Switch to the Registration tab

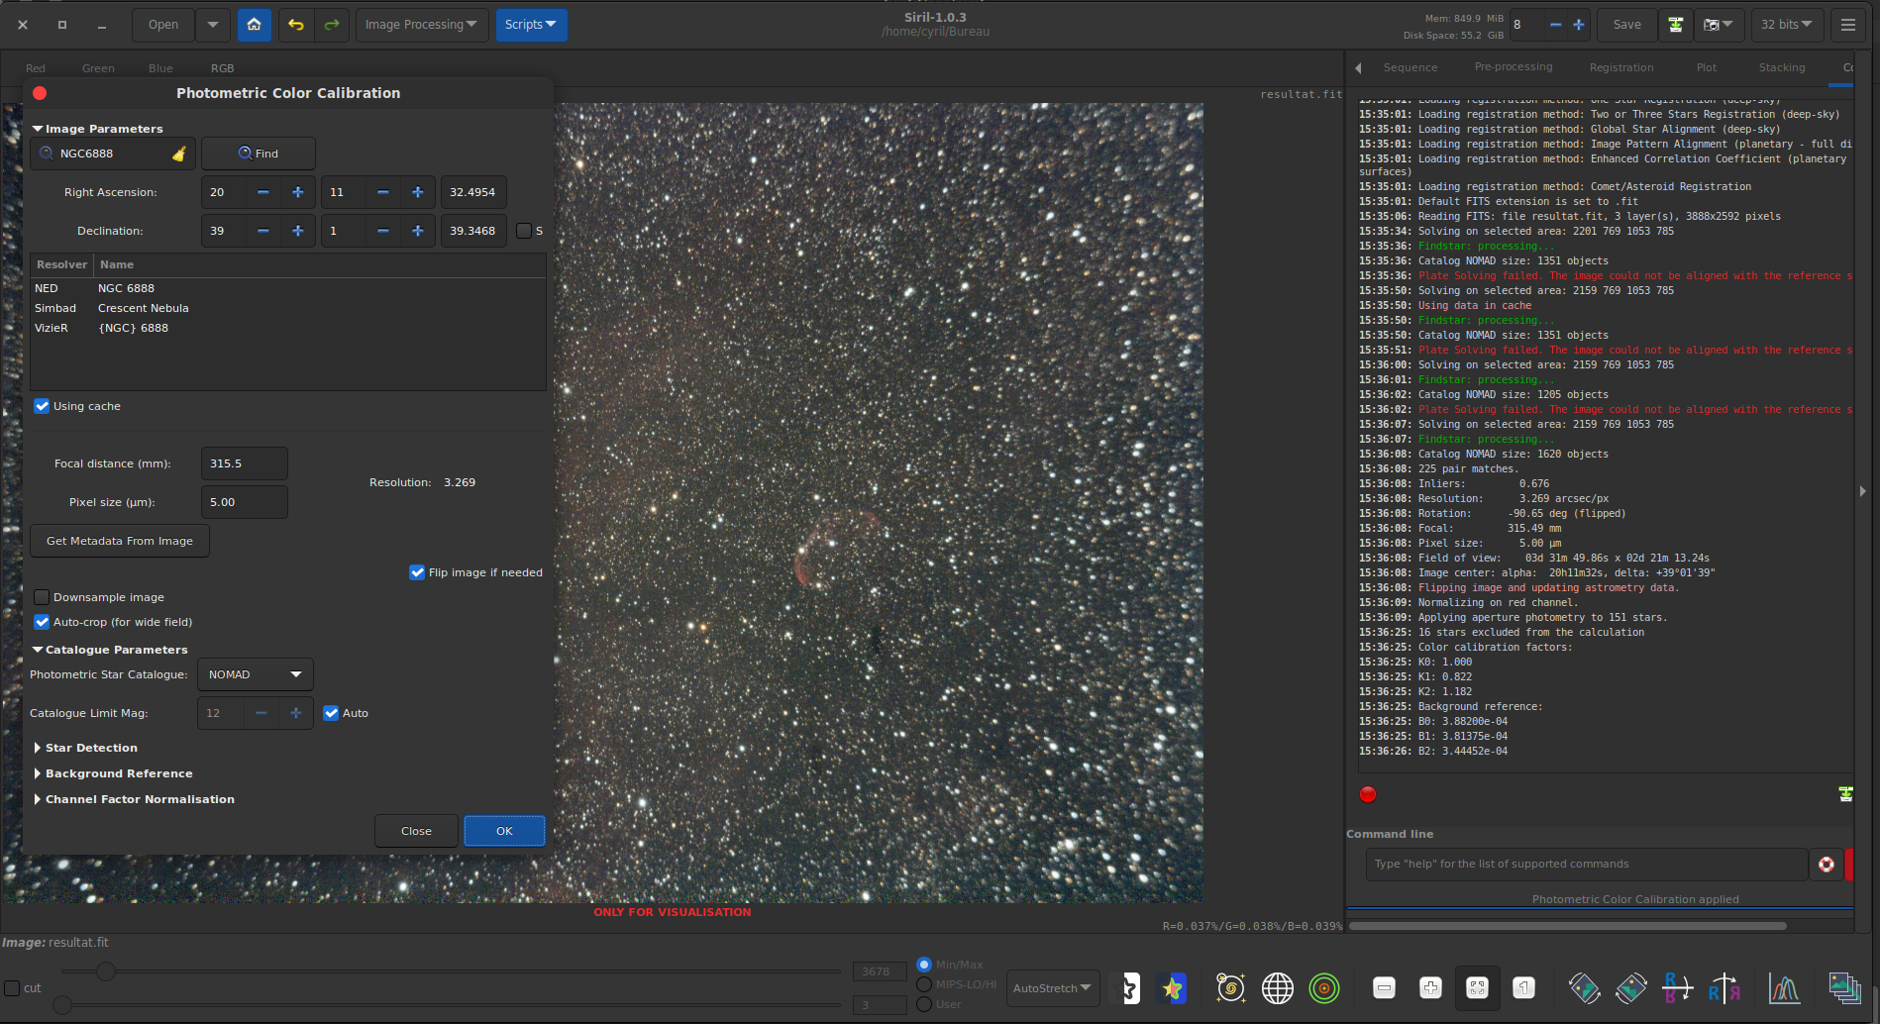pos(1620,67)
